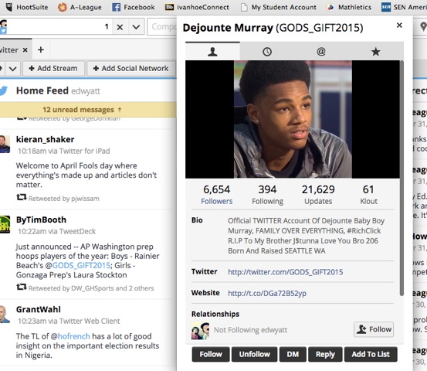The image size is (427, 371).
Task: Close the Dejounte Murray profile popup
Action: coord(399,26)
